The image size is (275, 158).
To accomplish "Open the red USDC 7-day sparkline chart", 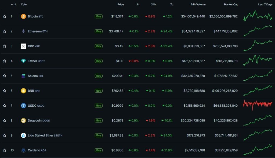I will [258, 105].
